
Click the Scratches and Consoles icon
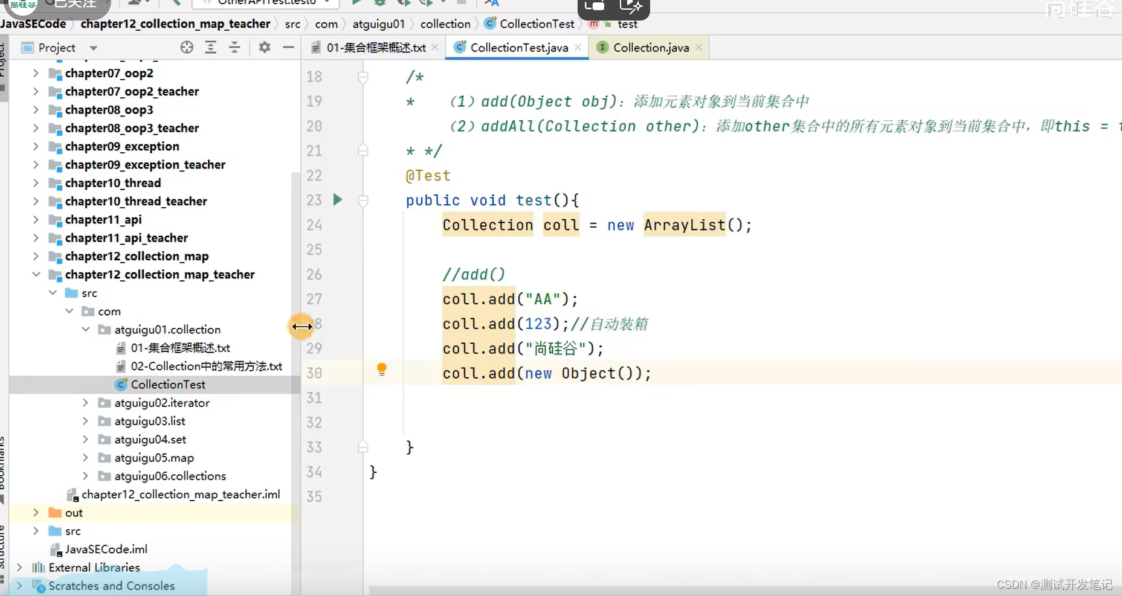pos(39,586)
